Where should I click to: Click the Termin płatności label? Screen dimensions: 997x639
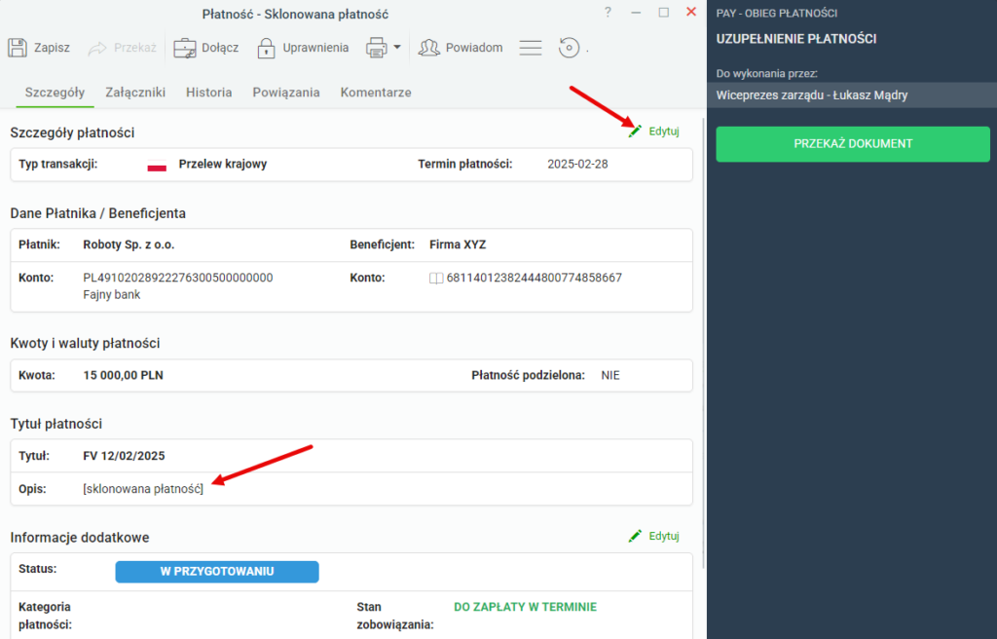464,165
